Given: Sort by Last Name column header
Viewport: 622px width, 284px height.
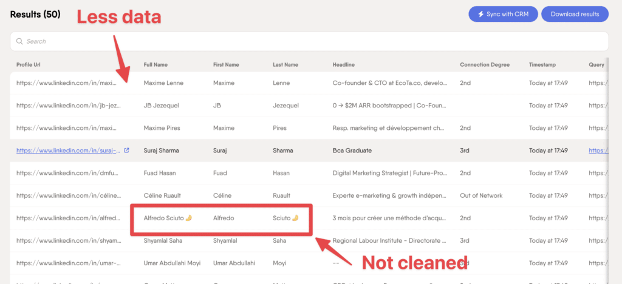Looking at the screenshot, I should pyautogui.click(x=285, y=64).
